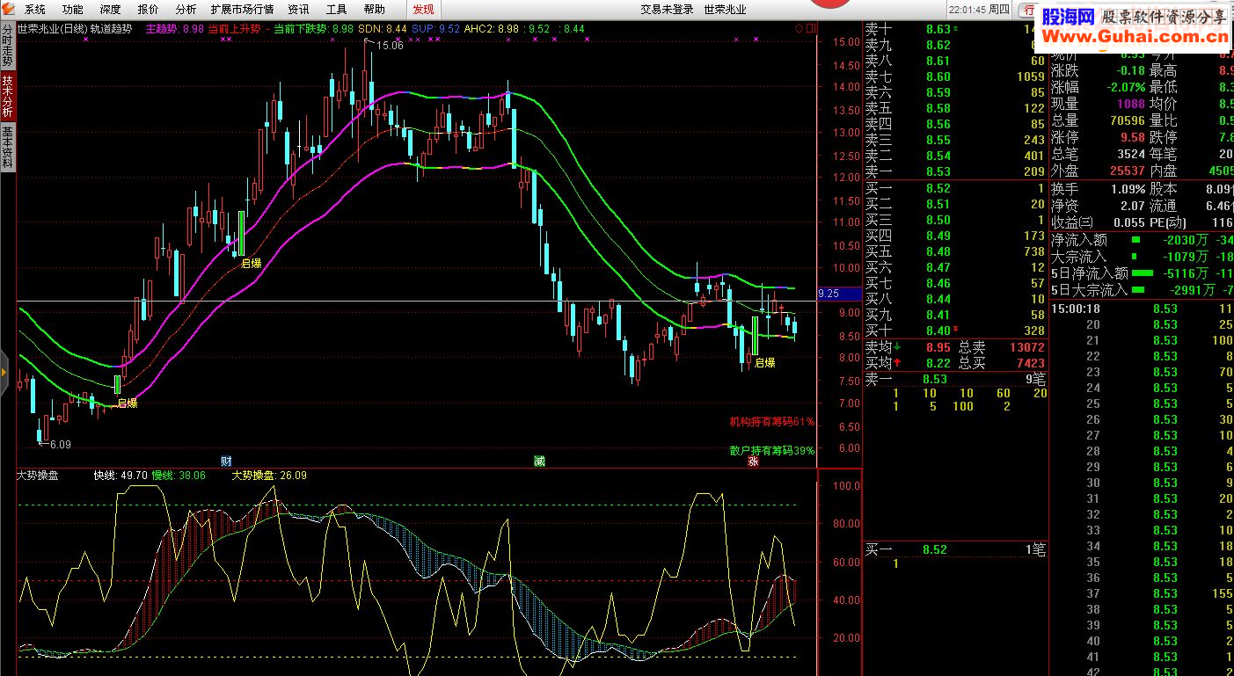Switch to the 发现 tab
Screen dimensions: 1234x676
click(x=423, y=10)
